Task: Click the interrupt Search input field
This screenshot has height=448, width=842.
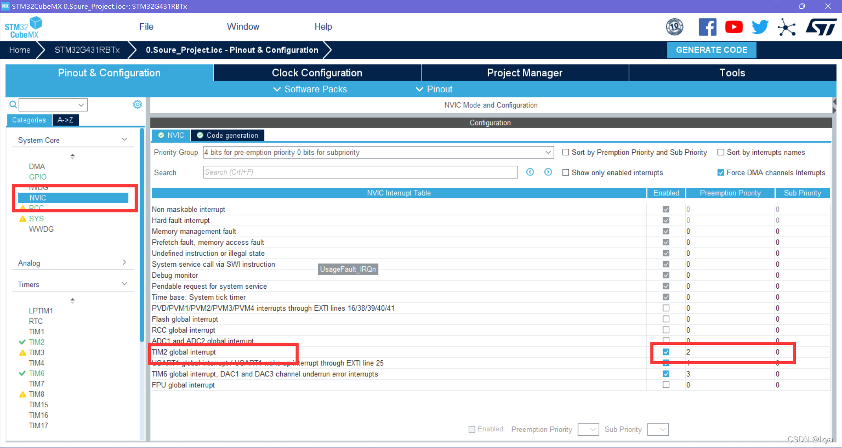Action: (x=360, y=172)
